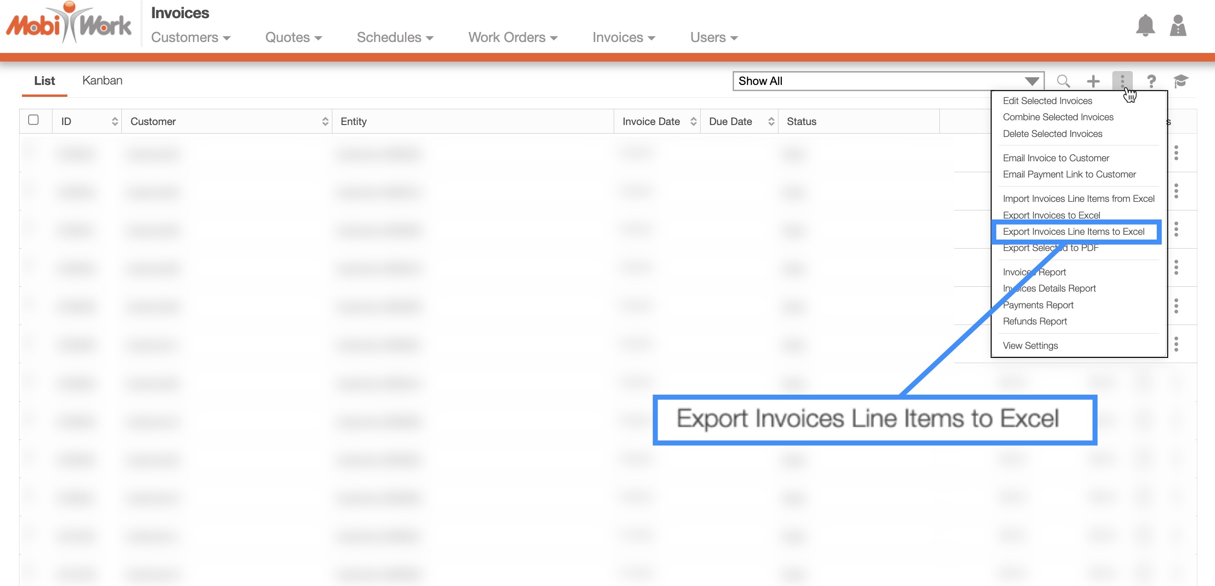Click the help question mark icon
The image size is (1215, 586).
click(1151, 81)
